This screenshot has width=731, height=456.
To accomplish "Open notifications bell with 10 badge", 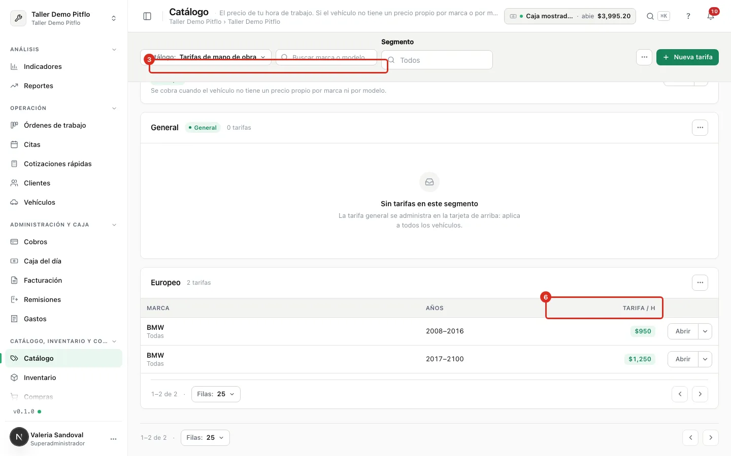I will pos(711,16).
